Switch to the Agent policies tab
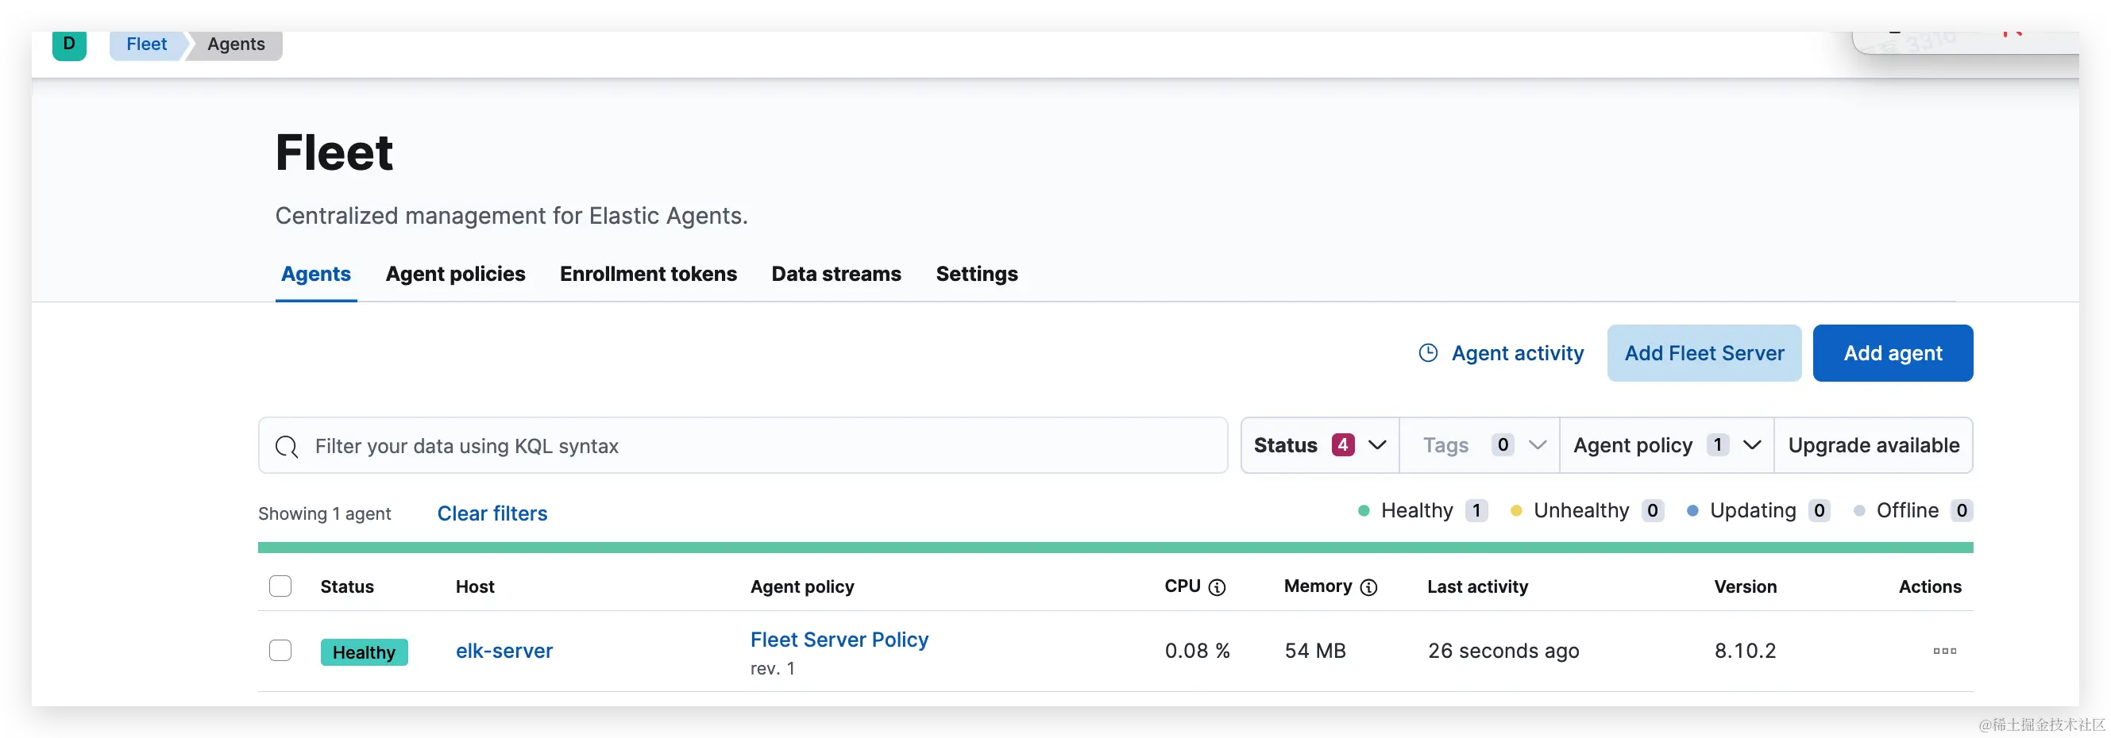The height and width of the screenshot is (738, 2111). tap(455, 275)
